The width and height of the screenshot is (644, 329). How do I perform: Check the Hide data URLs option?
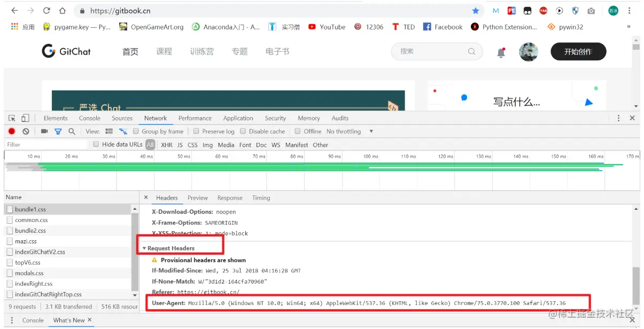96,144
